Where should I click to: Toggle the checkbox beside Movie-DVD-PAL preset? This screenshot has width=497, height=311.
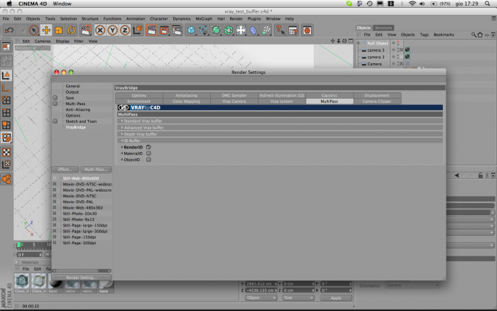(x=55, y=202)
